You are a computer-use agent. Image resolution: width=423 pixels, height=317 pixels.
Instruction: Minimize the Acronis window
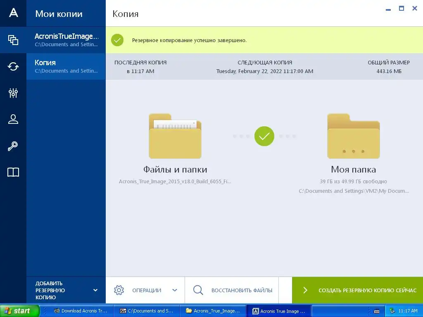tap(388, 9)
